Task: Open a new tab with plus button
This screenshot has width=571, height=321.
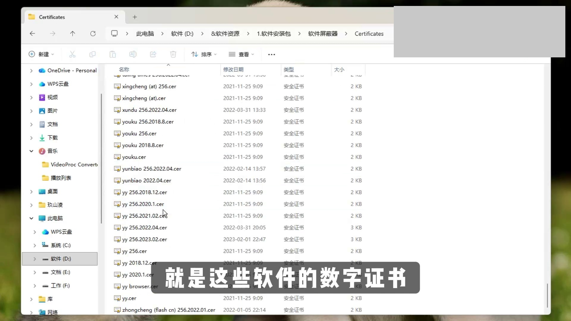Action: click(135, 17)
